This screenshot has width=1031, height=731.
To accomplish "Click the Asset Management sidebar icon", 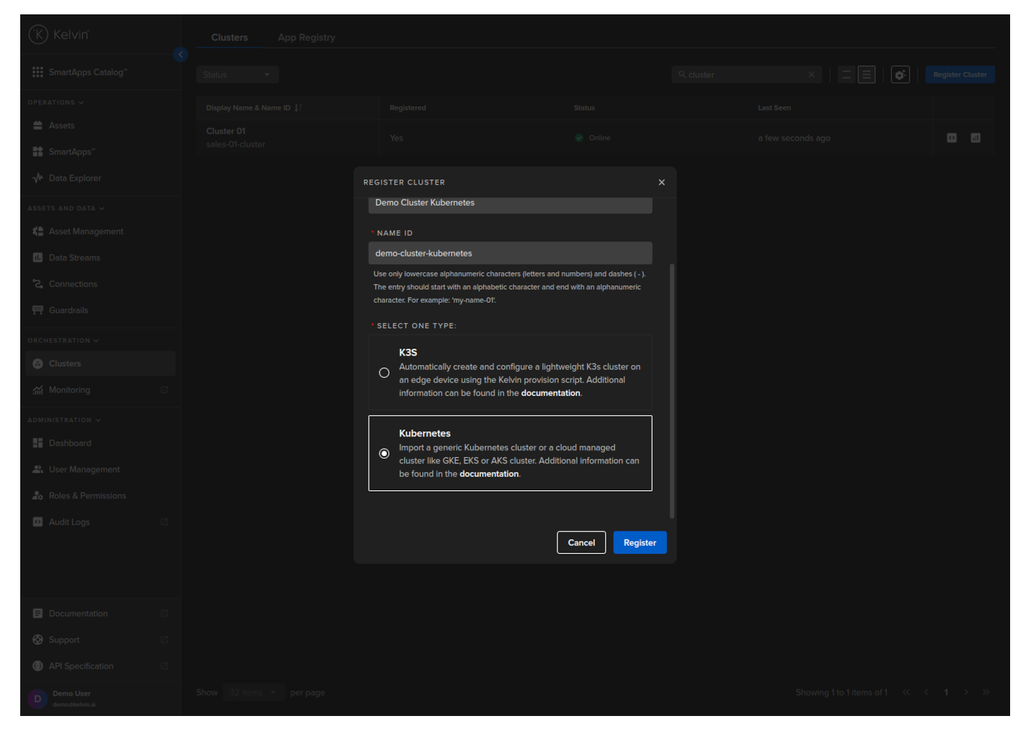I will click(38, 232).
